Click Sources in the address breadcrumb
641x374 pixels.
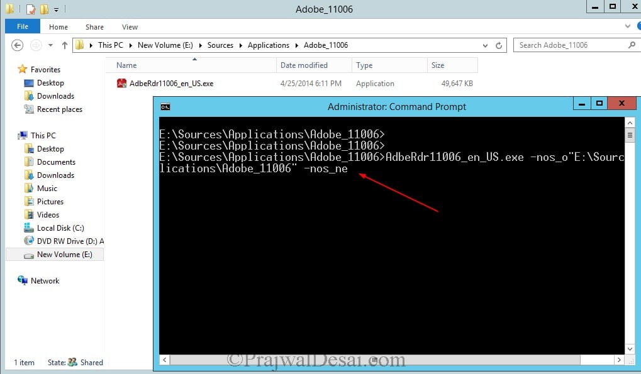[220, 45]
